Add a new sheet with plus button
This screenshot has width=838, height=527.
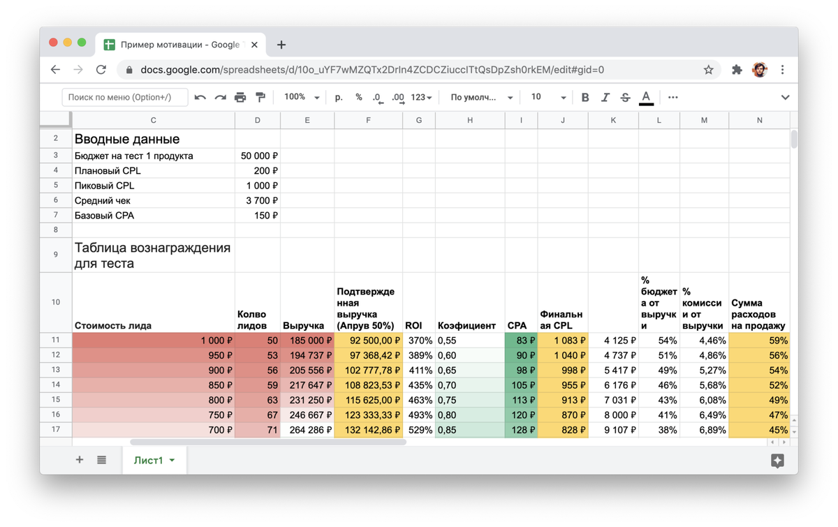(x=79, y=459)
